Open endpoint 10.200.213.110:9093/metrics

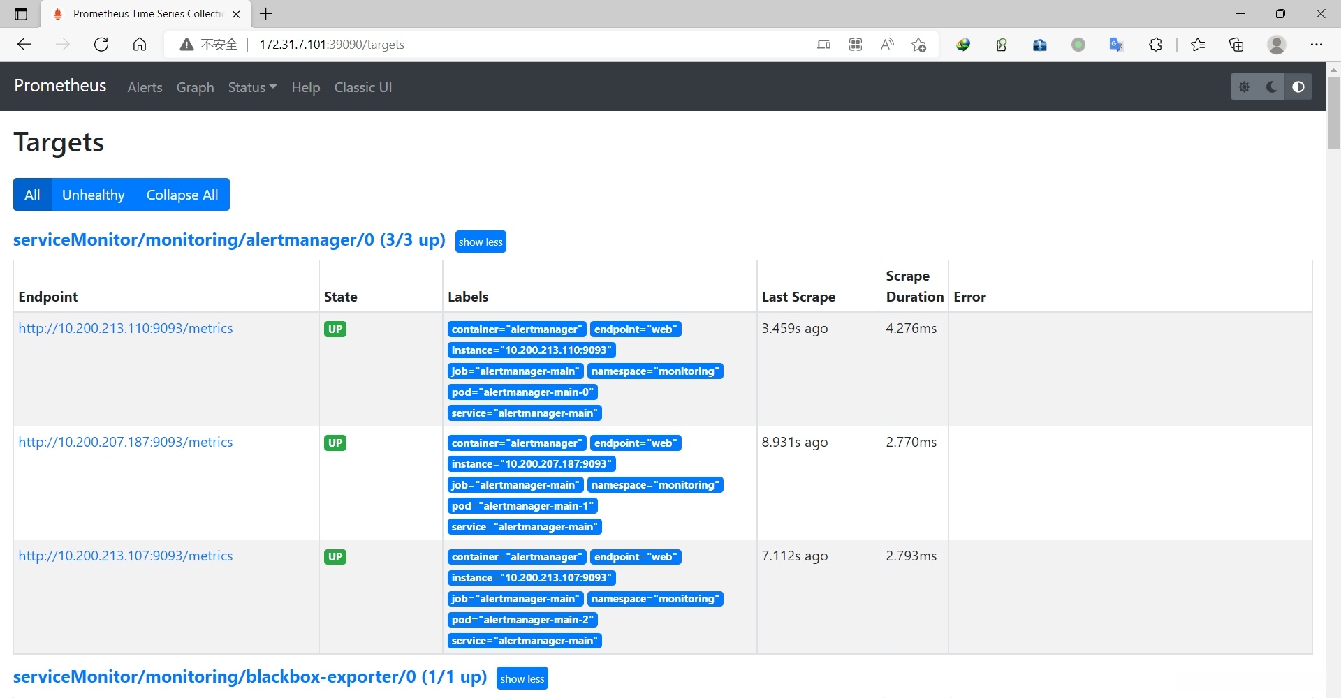pyautogui.click(x=126, y=328)
